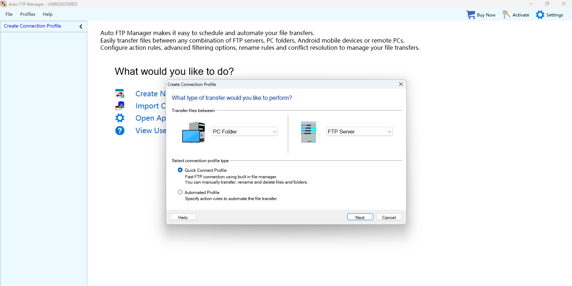Click the Auto FTP Manager app icon

coord(4,4)
